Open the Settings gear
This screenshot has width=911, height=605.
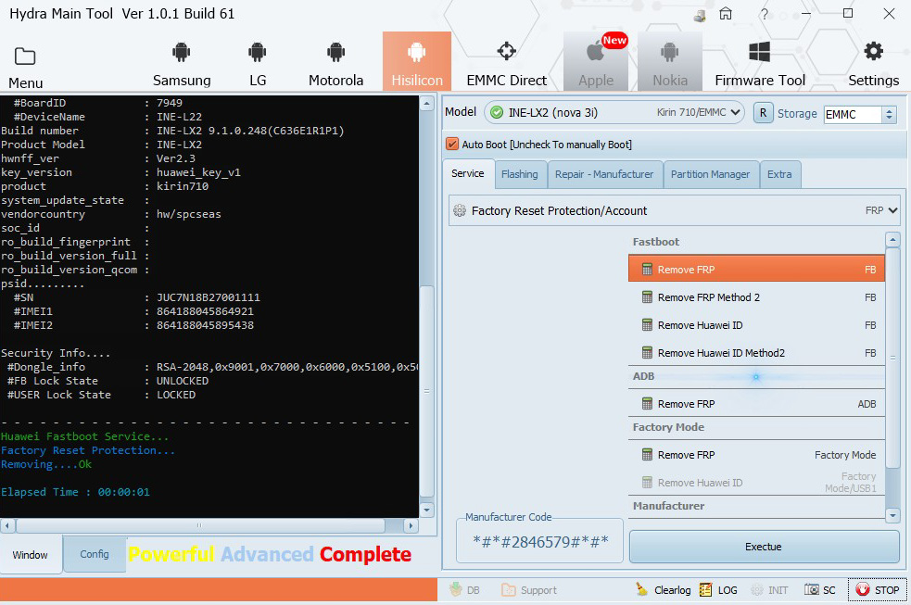point(873,53)
